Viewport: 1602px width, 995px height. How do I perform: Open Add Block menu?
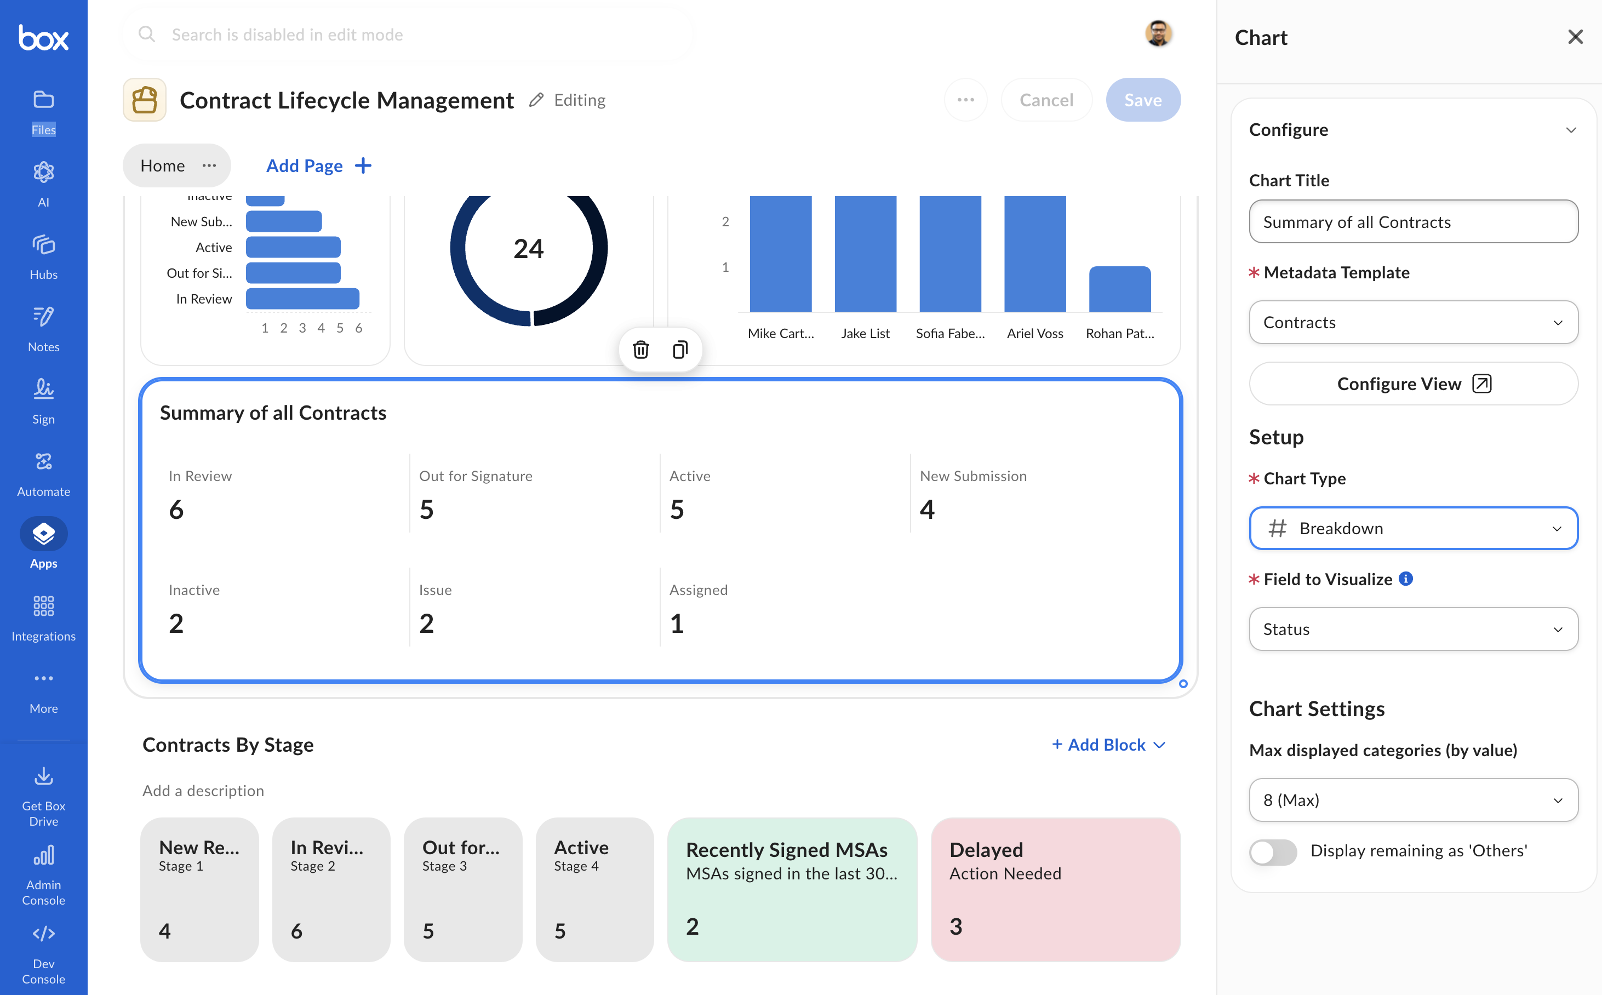point(1108,744)
